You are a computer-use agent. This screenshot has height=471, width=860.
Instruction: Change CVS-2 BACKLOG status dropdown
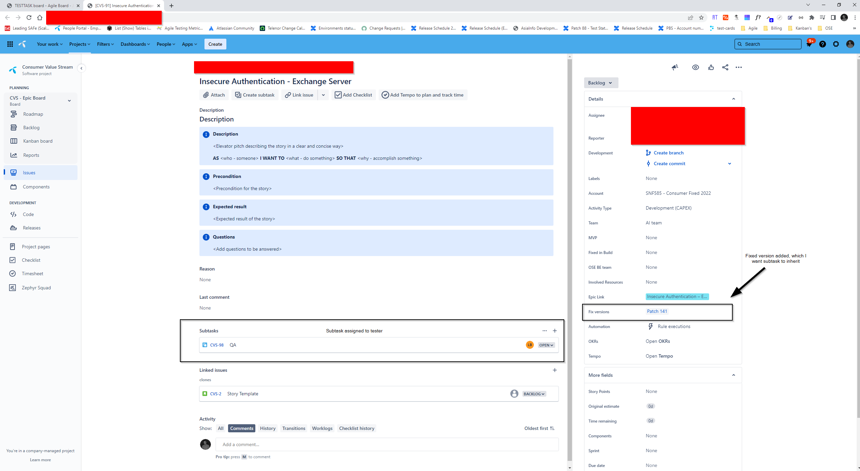coord(534,394)
